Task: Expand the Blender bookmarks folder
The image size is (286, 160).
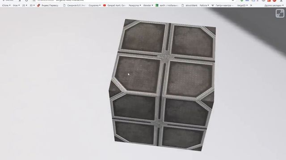Action: 148,5
